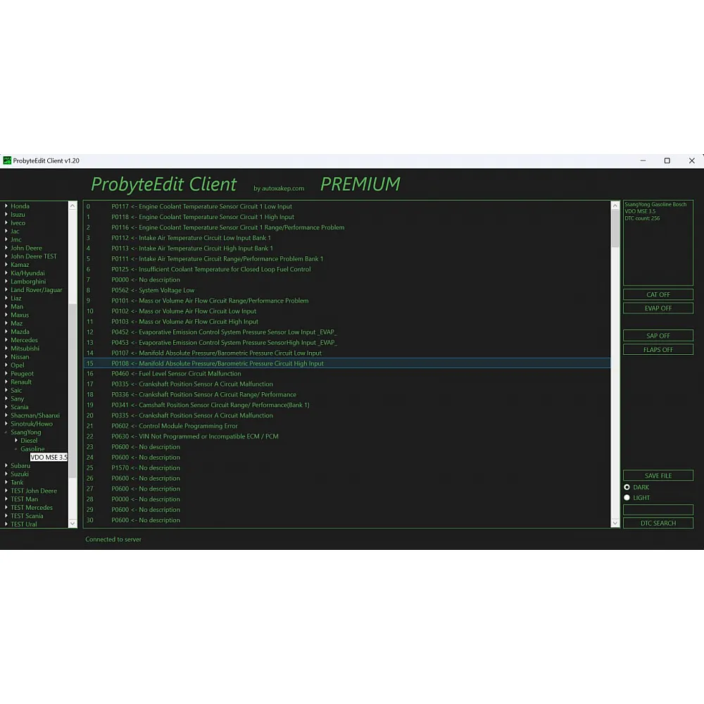Click the DTC list scroll-down arrow

615,523
